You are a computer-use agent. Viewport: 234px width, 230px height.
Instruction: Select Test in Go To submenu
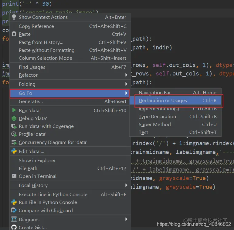click(x=175, y=132)
